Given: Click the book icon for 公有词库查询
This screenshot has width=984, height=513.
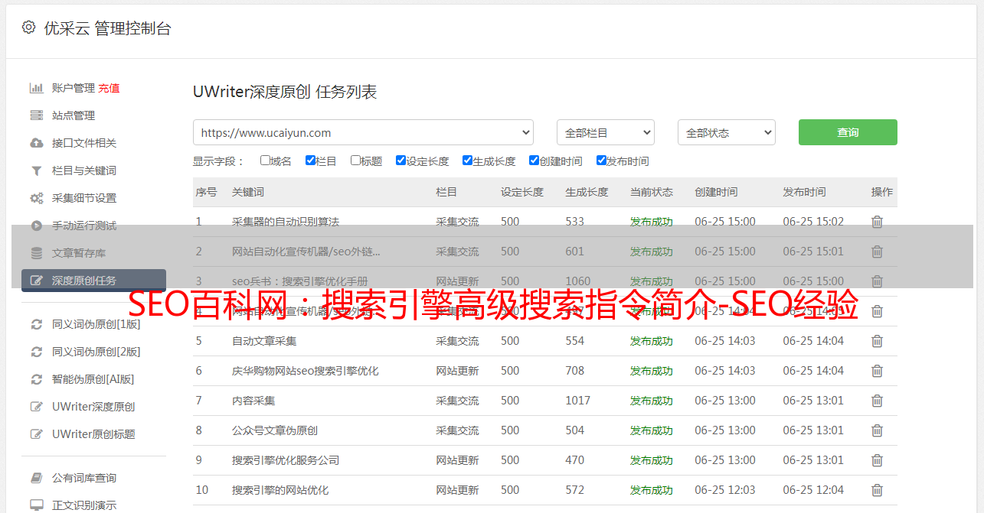Looking at the screenshot, I should (36, 478).
